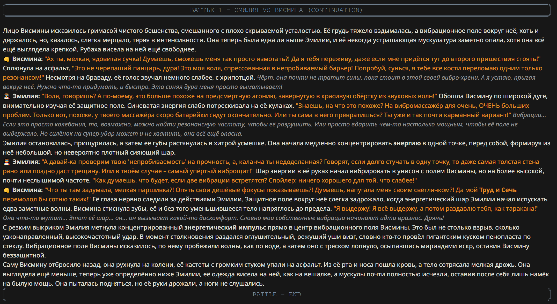Click the text "Сплюнула на асфальт."
Image resolution: width=557 pixels, height=304 pixels.
[x=36, y=68]
